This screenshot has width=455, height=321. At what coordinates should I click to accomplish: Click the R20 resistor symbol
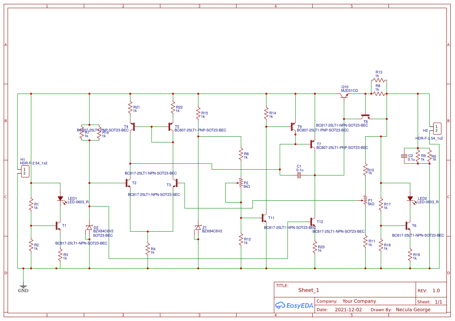click(315, 247)
